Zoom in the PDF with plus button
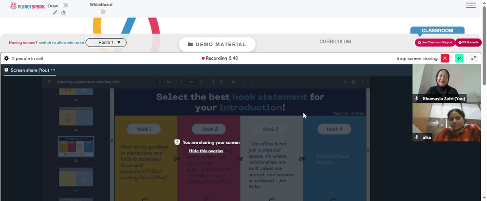 (202, 82)
